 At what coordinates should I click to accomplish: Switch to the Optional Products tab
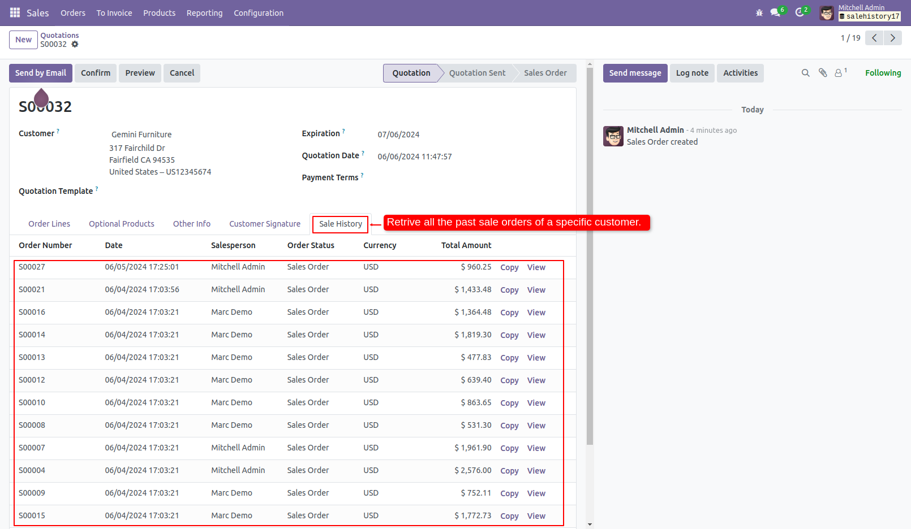[121, 223]
